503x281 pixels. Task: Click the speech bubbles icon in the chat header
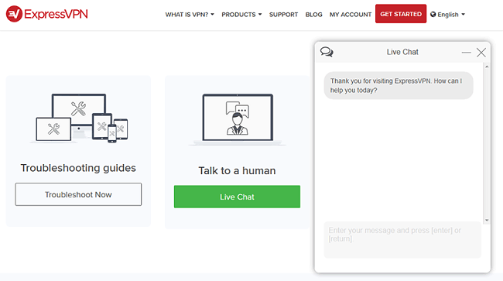point(327,52)
